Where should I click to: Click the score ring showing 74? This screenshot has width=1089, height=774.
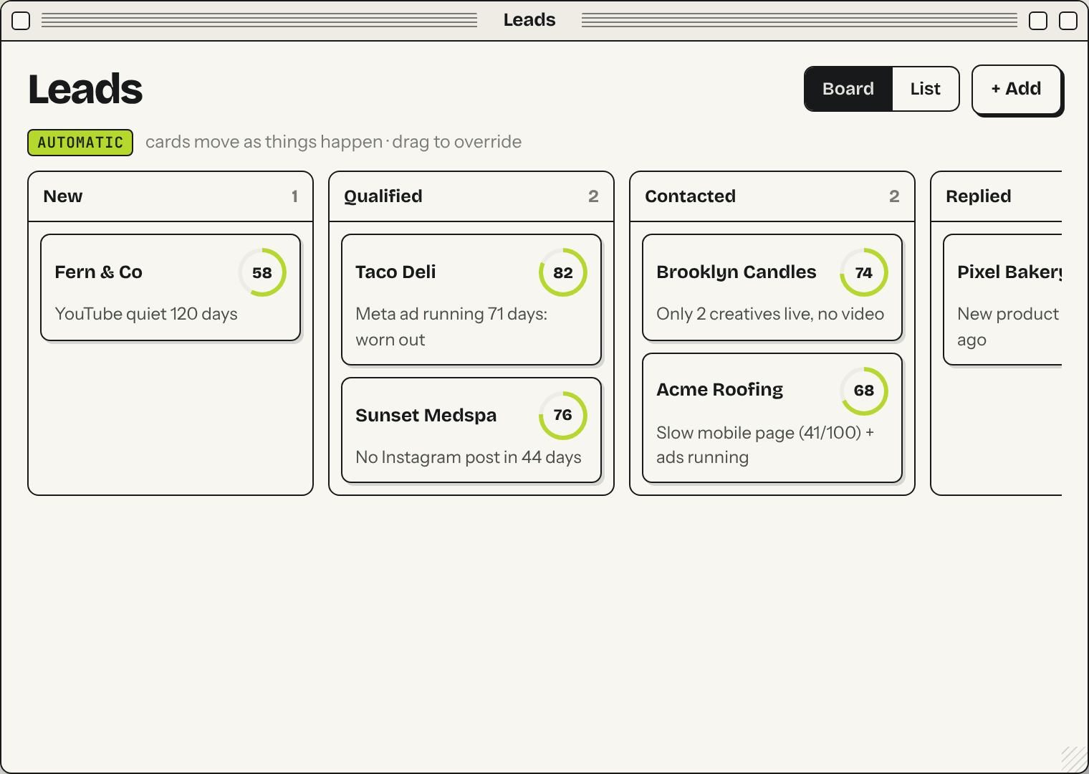864,272
